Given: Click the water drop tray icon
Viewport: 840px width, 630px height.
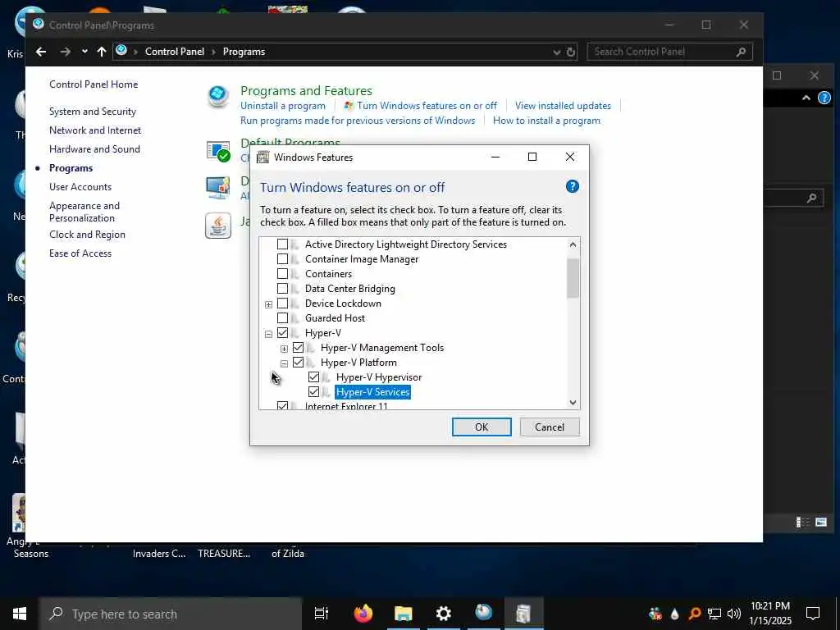Looking at the screenshot, I should click(x=674, y=614).
